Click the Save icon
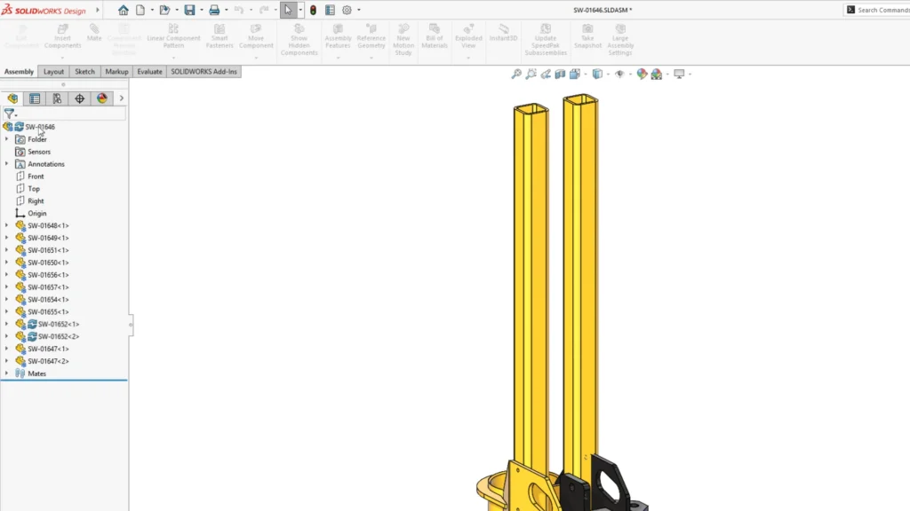Image resolution: width=910 pixels, height=511 pixels. tap(189, 11)
